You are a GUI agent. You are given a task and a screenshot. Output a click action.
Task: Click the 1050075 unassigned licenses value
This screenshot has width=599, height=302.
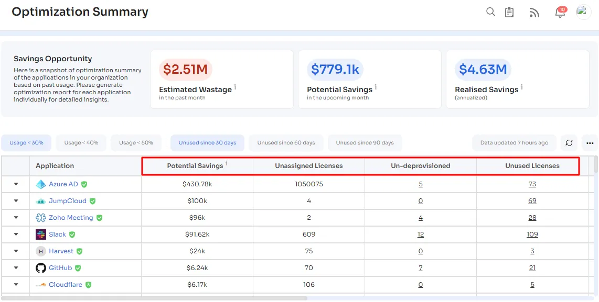pyautogui.click(x=308, y=184)
